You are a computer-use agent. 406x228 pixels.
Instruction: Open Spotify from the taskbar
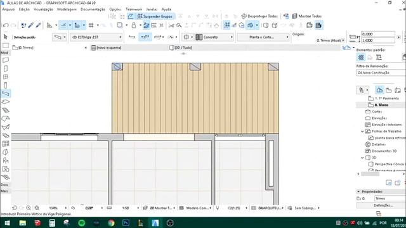click(82, 223)
